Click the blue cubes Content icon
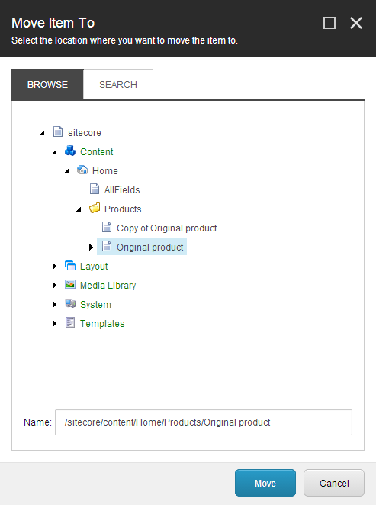Image resolution: width=376 pixels, height=505 pixels. point(70,151)
